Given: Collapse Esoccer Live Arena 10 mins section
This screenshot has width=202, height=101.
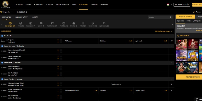Looking at the screenshot, I should (171, 46).
